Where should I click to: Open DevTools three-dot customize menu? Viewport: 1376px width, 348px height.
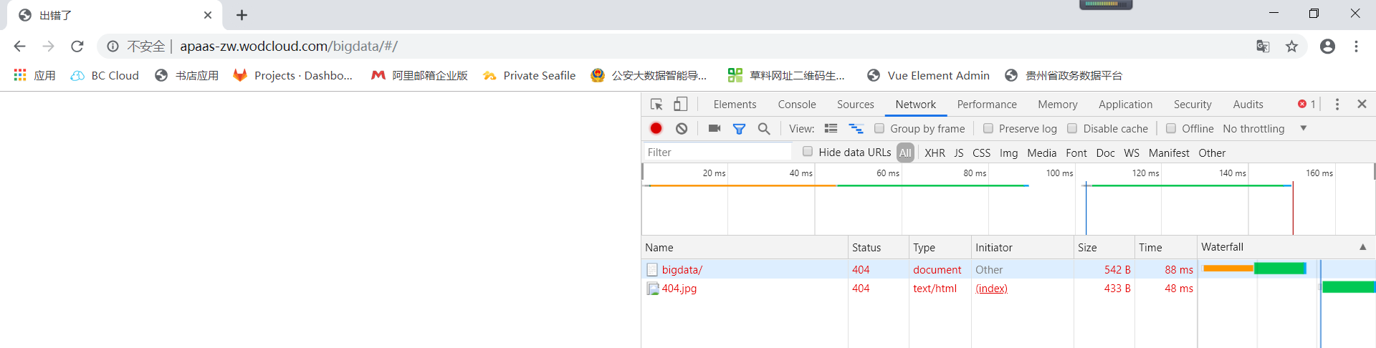(1337, 105)
